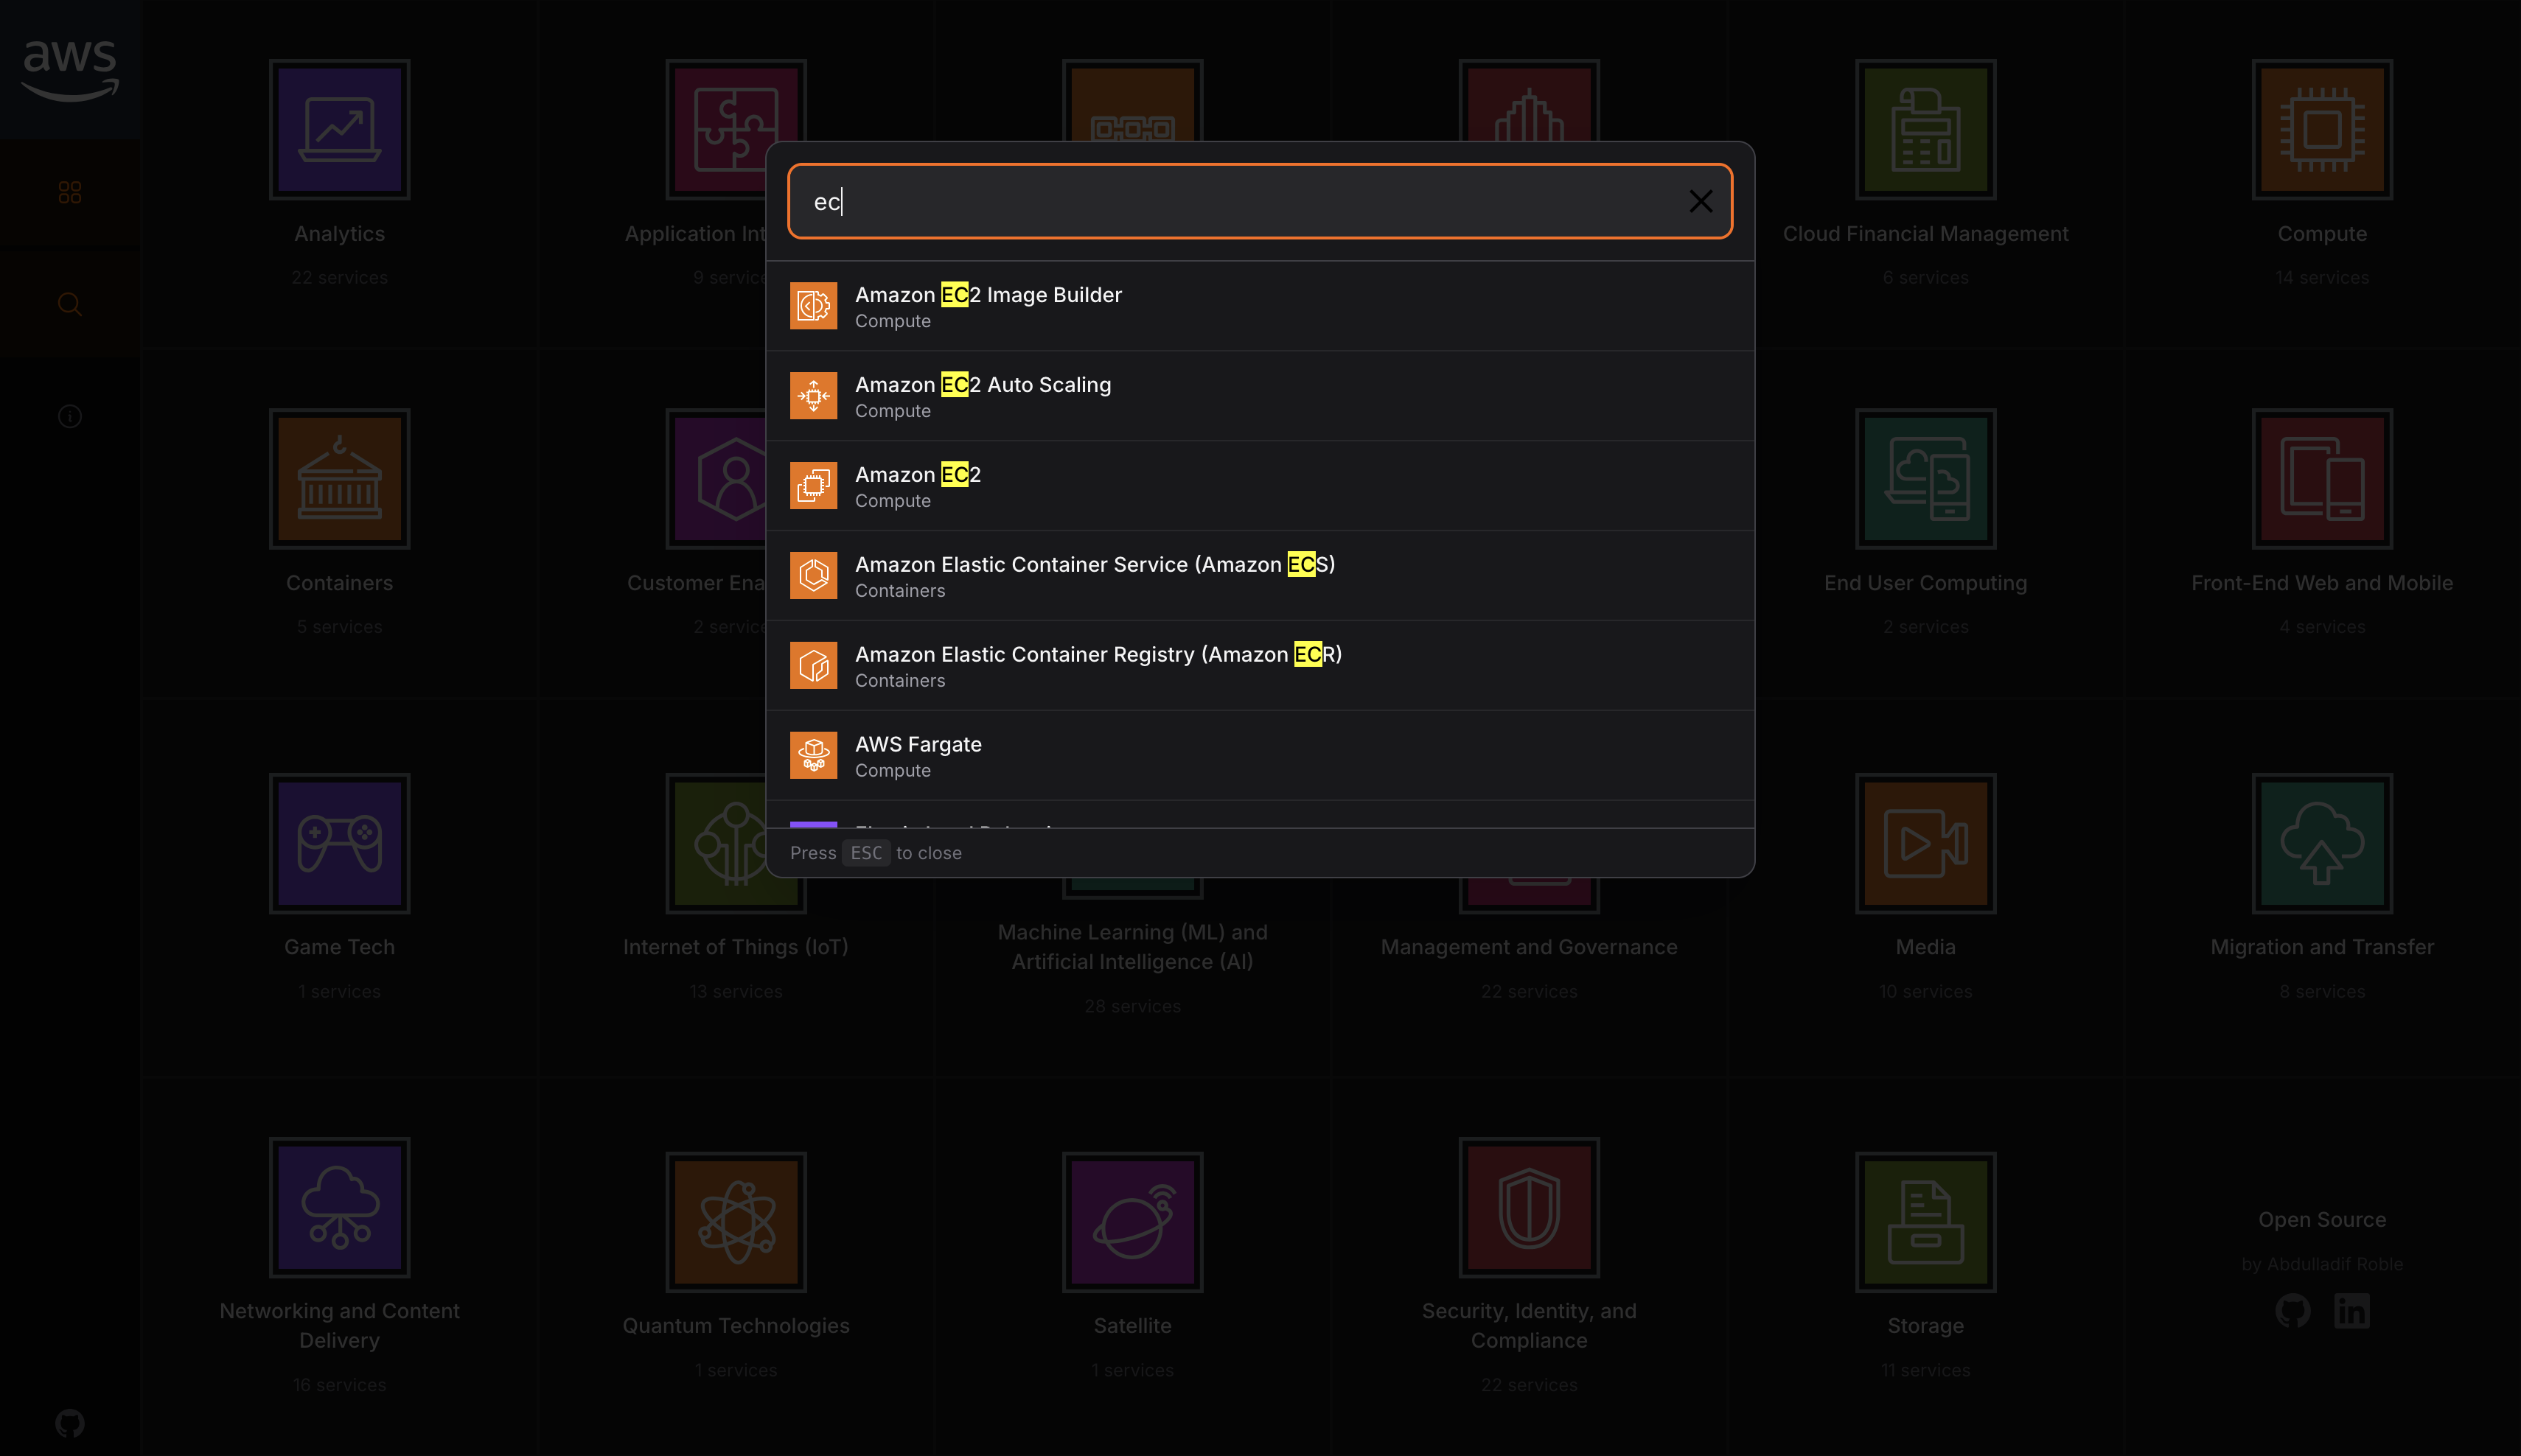Click the Storage category label

[1925, 1325]
